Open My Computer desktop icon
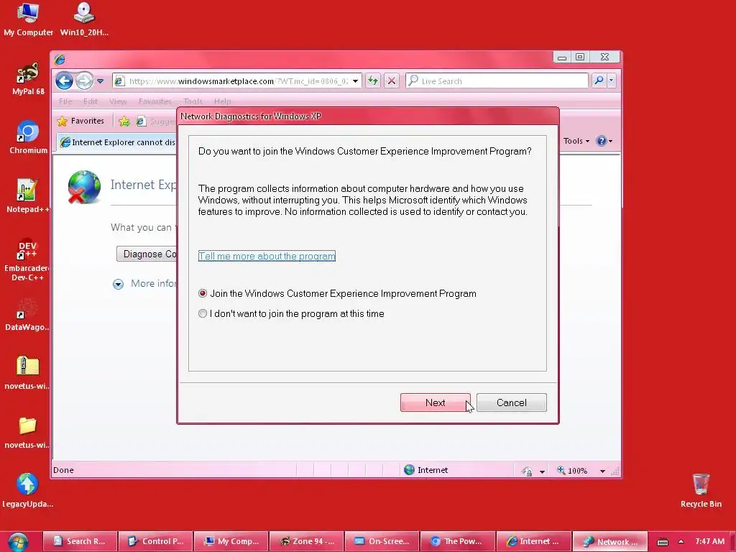Screen dimensions: 736x552 coord(28,19)
